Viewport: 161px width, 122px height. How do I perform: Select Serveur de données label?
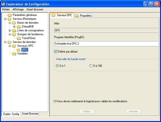click(24, 42)
